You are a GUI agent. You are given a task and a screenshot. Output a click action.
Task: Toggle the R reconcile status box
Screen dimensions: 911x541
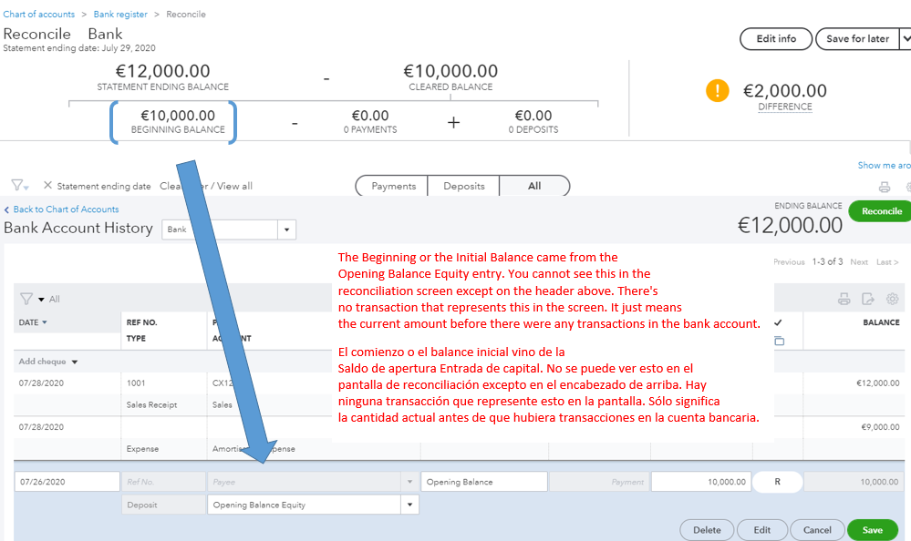point(777,482)
